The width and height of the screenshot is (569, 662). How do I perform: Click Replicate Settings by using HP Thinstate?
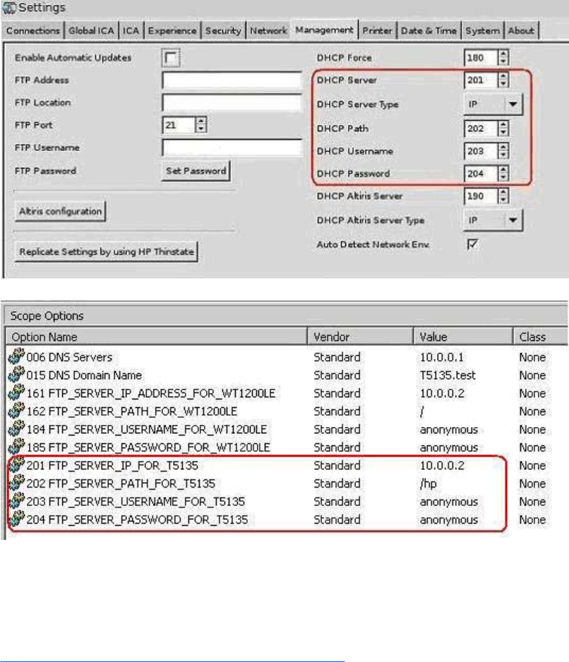pyautogui.click(x=107, y=252)
